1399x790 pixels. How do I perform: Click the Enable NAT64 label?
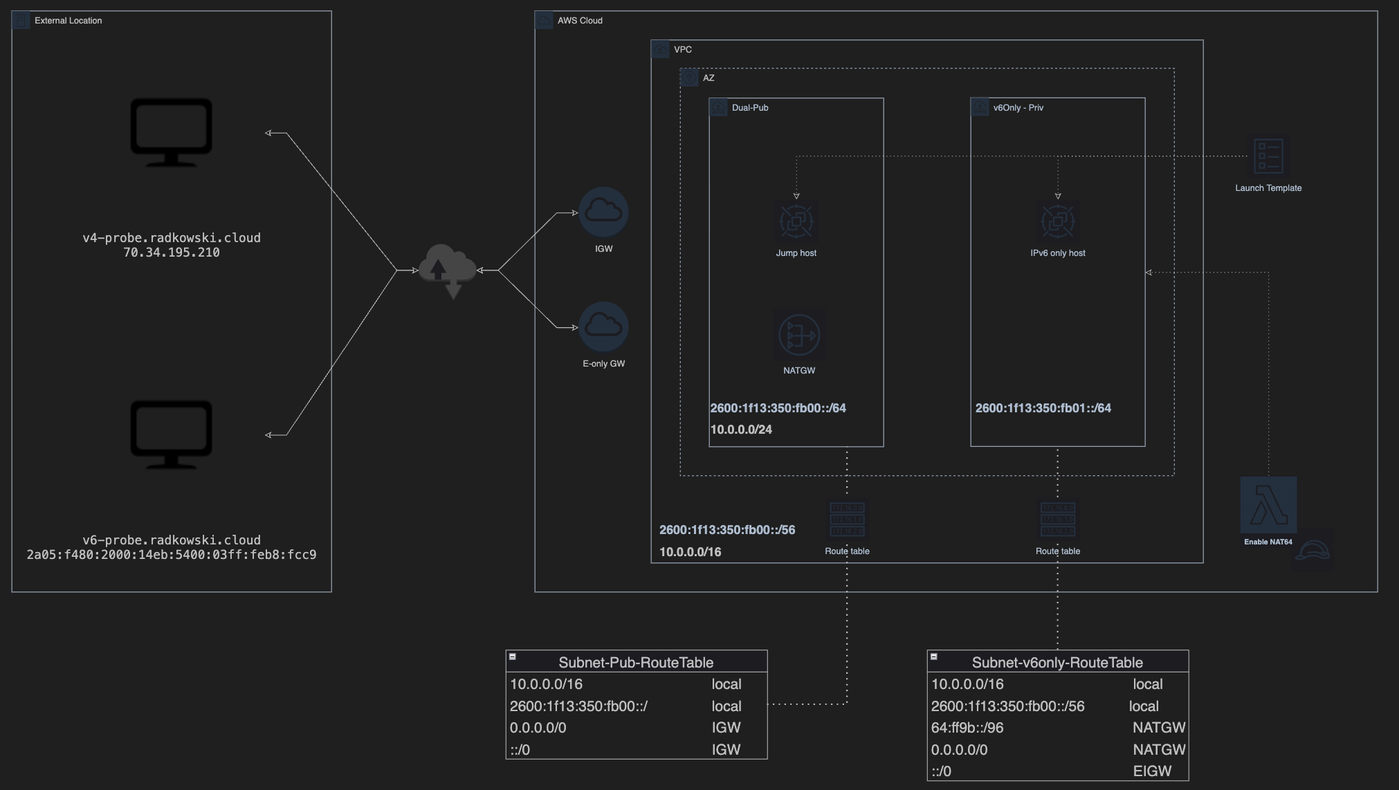click(1268, 542)
